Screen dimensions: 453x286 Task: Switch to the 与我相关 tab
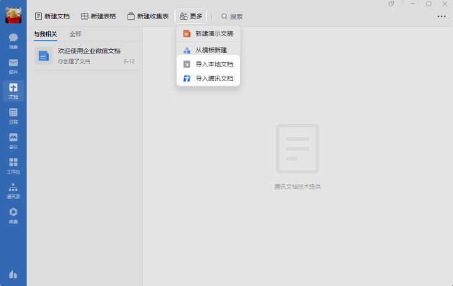pyautogui.click(x=46, y=34)
